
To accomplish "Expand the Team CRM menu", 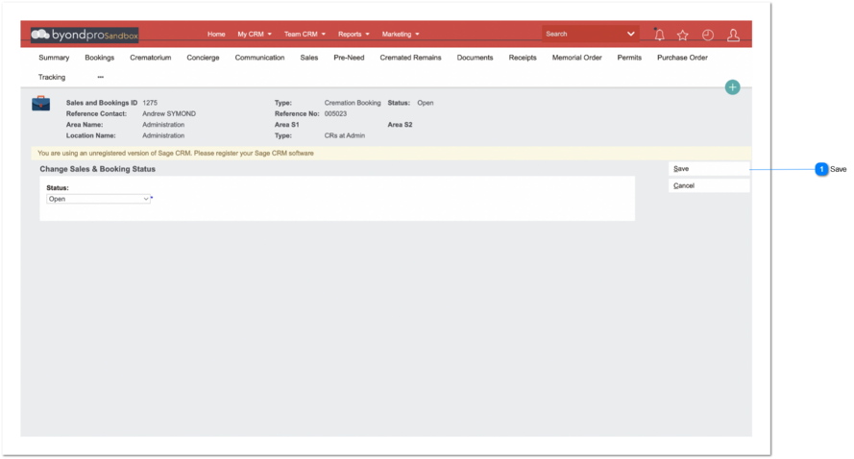I will tap(305, 34).
